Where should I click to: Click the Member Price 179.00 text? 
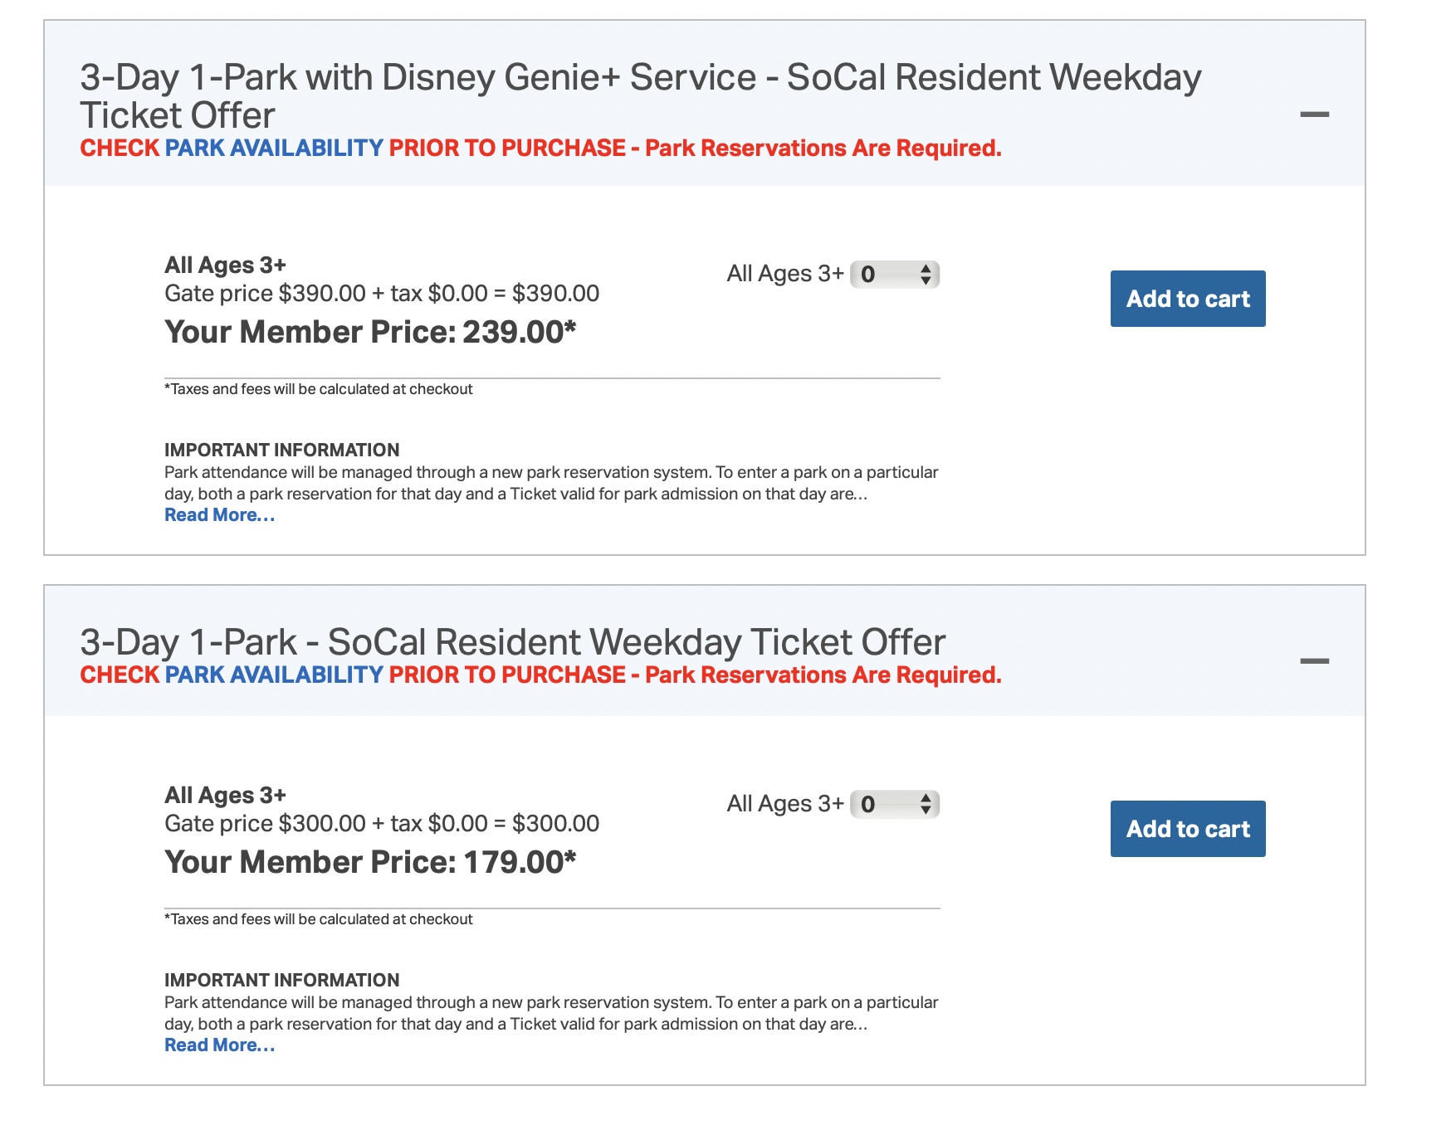tap(370, 863)
